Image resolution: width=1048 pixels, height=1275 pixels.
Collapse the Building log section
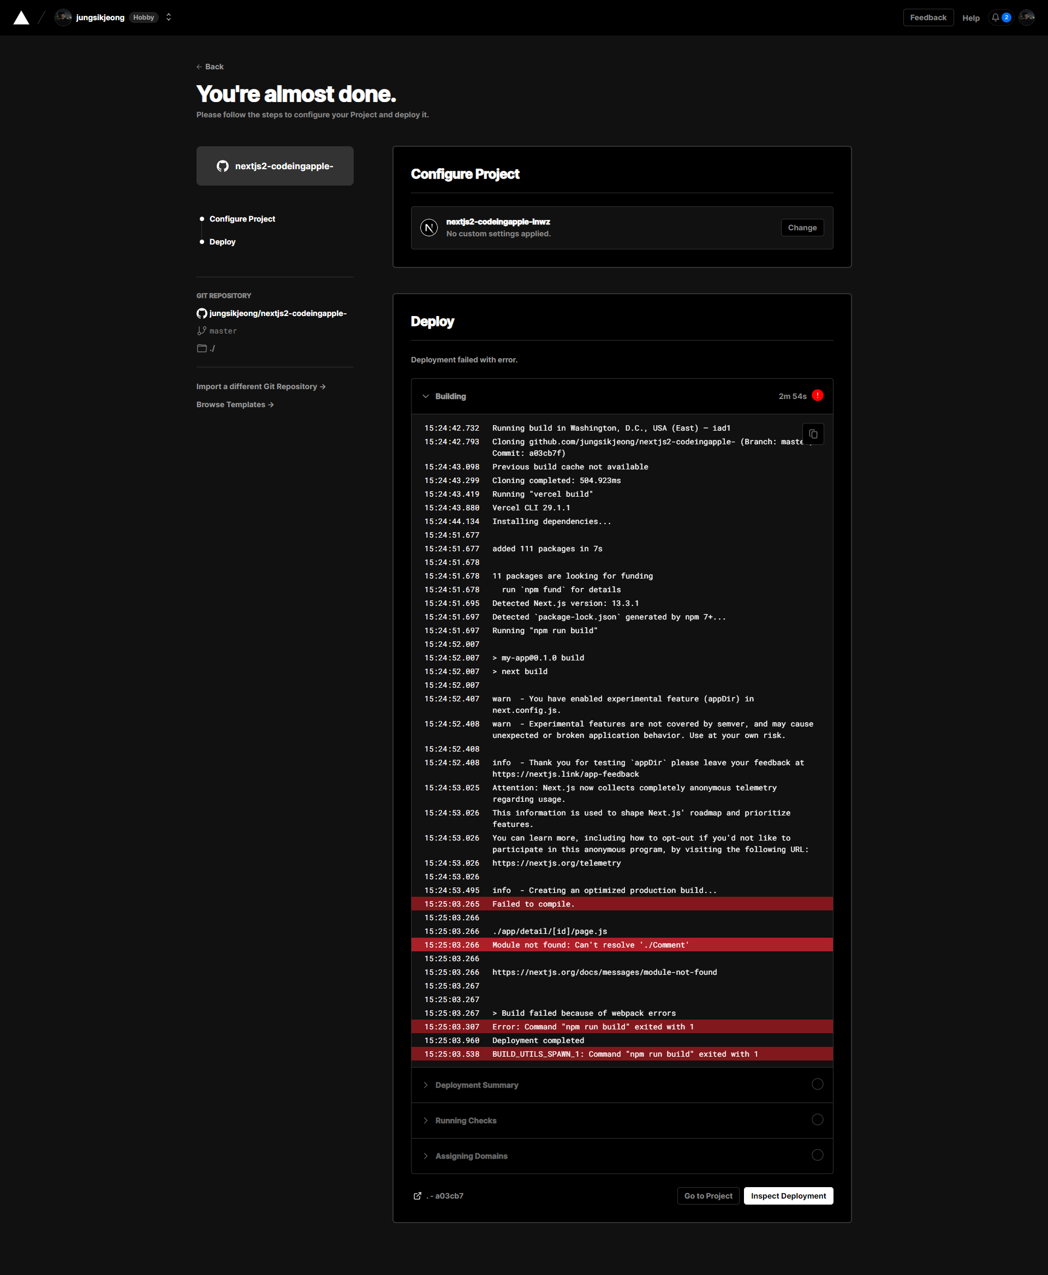[x=622, y=396]
